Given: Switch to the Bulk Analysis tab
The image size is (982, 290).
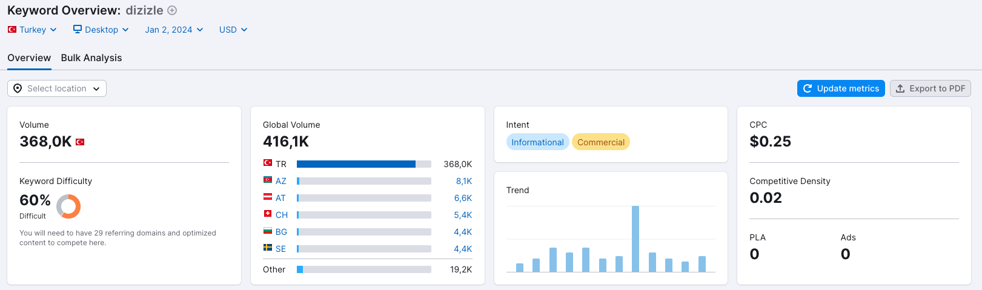Looking at the screenshot, I should tap(91, 58).
